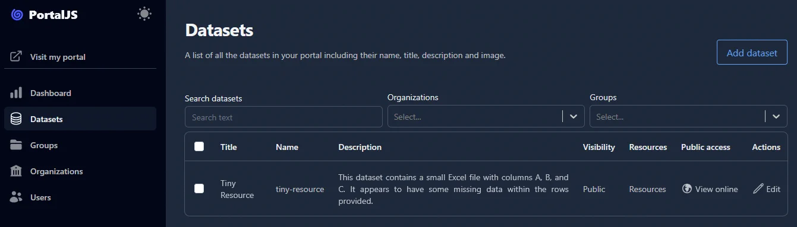Open Groups from the sidebar
797x227 pixels.
(80, 145)
